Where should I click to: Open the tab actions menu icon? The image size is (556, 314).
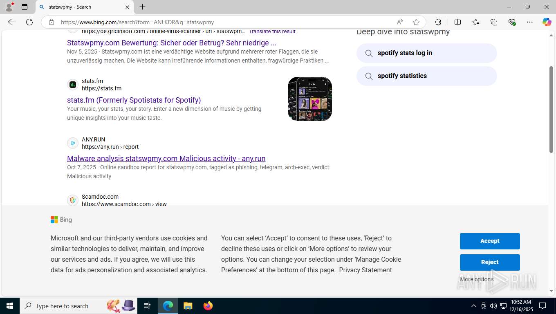tap(25, 7)
